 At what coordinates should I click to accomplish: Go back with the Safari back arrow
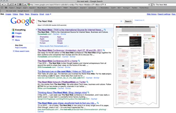tap(2, 5)
